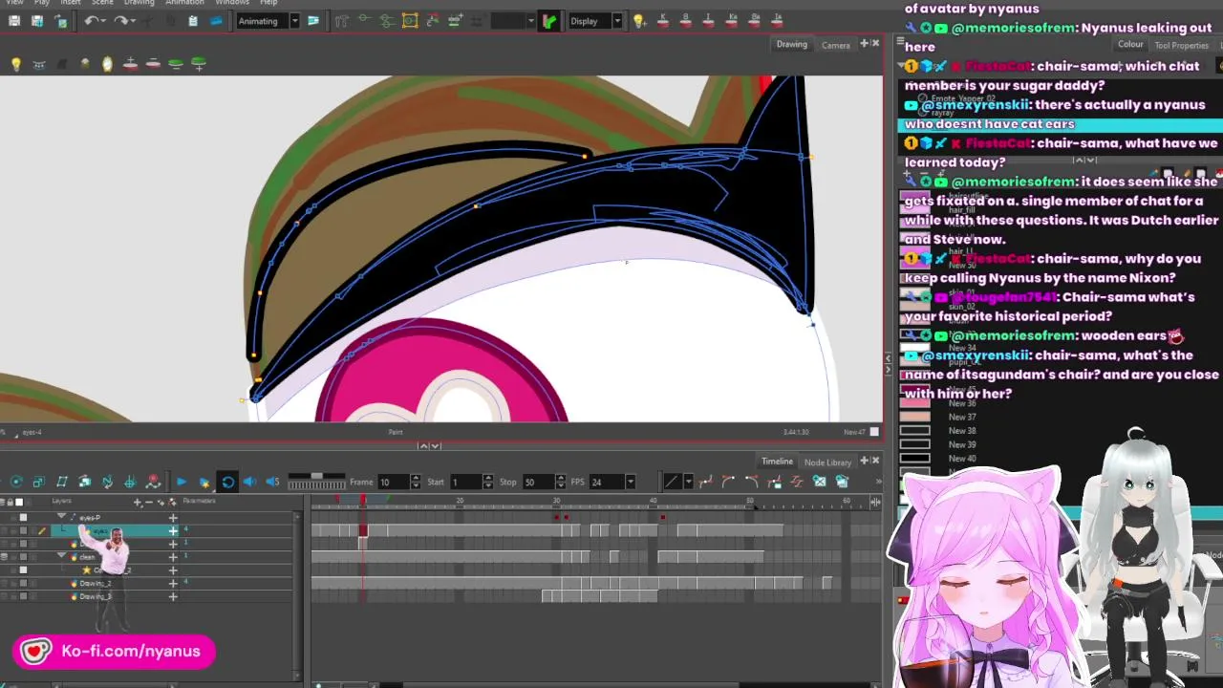Click the red peg icon in timeline toolbar

153,482
